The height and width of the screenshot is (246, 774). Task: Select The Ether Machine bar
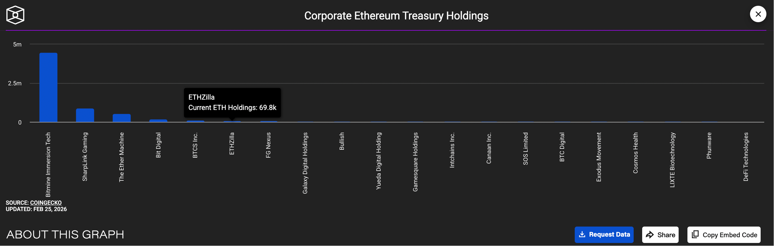[x=122, y=118]
